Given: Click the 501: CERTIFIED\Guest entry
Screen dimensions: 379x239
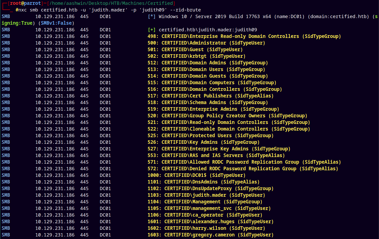Looking at the screenshot, I should pyautogui.click(x=195, y=50).
